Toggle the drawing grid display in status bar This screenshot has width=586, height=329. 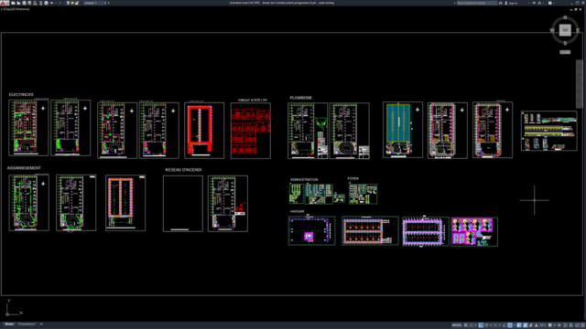[x=466, y=325]
